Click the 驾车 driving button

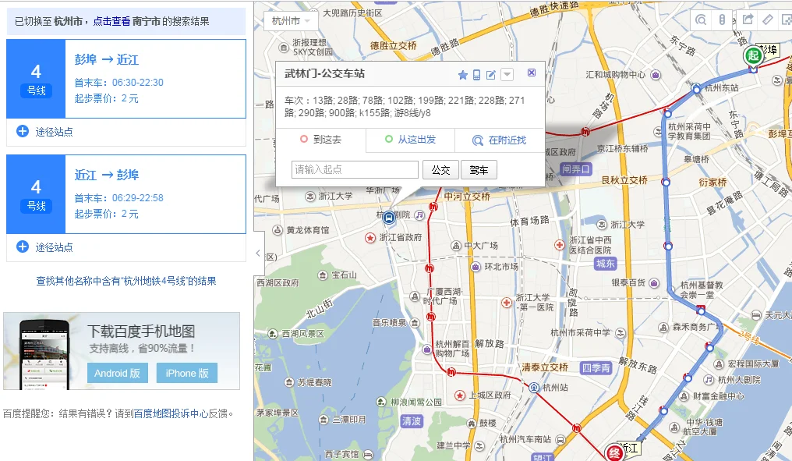click(479, 169)
